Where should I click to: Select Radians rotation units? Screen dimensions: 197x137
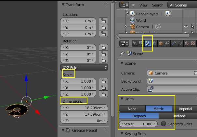(x=178, y=116)
